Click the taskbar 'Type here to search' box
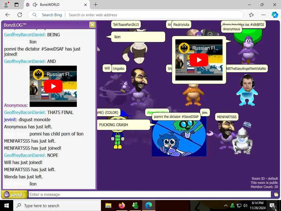281x211 pixels. coord(57,206)
